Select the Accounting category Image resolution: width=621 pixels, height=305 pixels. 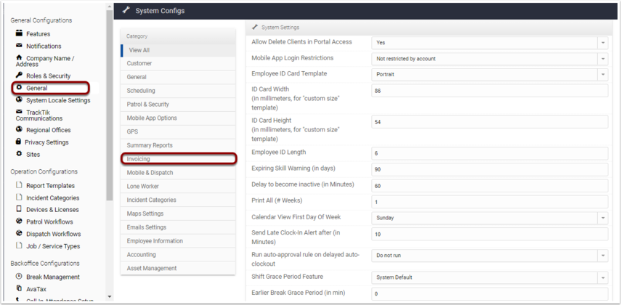178,255
